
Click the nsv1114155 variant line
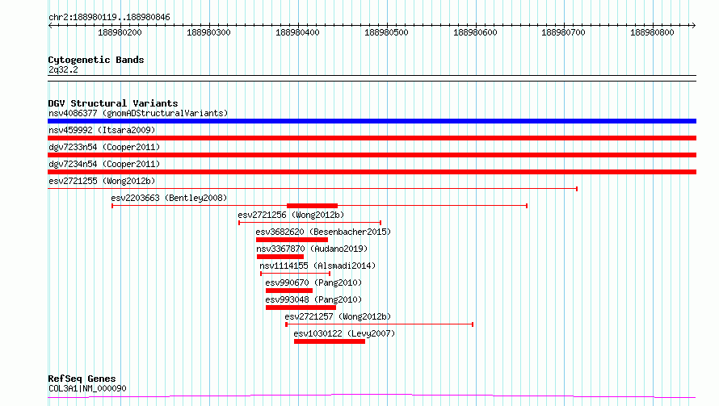pyautogui.click(x=296, y=274)
